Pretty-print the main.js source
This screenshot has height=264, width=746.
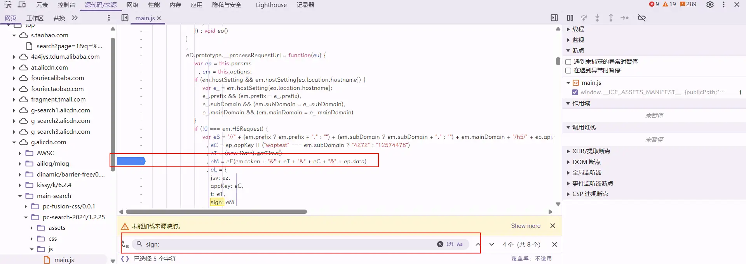click(x=125, y=259)
